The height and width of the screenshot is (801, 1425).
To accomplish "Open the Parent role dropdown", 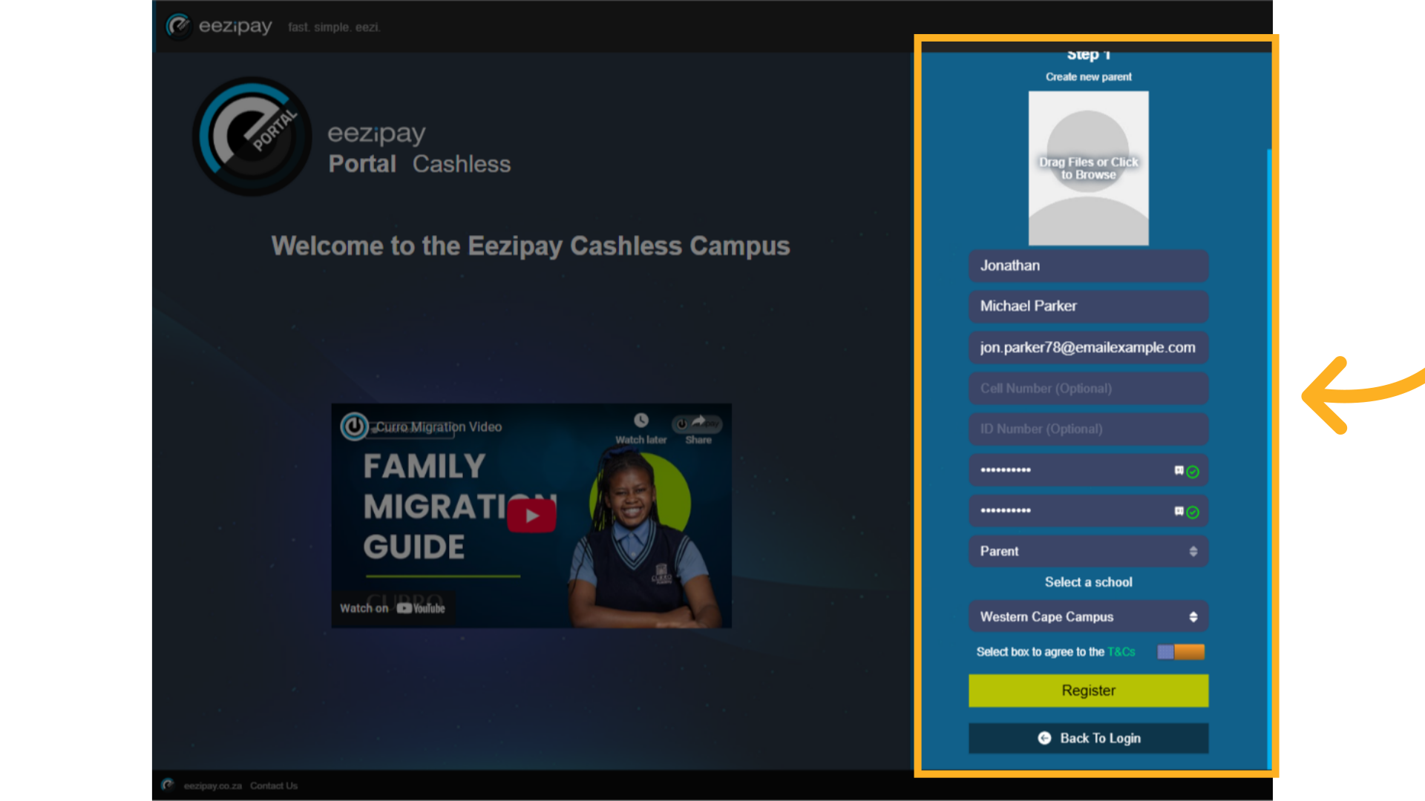I will coord(1088,551).
